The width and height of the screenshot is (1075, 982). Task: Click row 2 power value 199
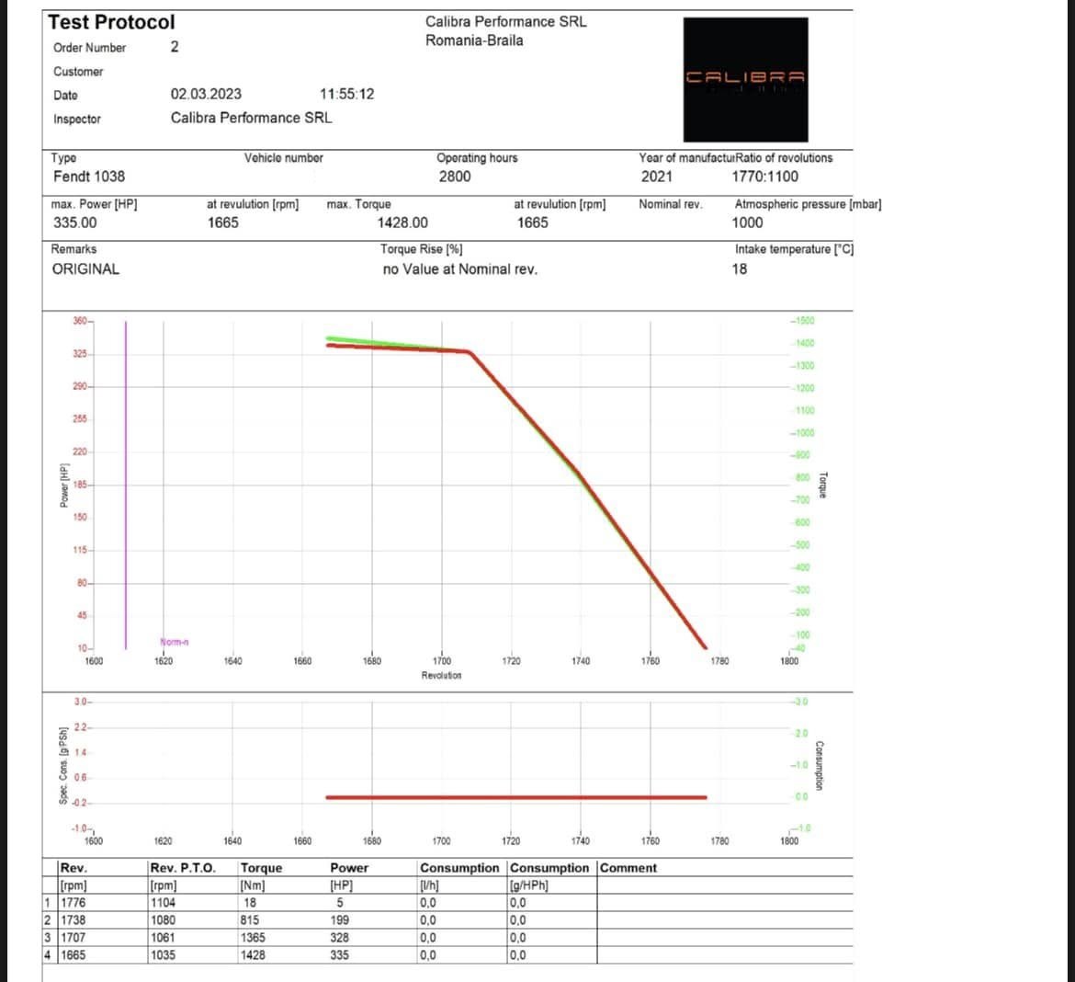[x=339, y=919]
